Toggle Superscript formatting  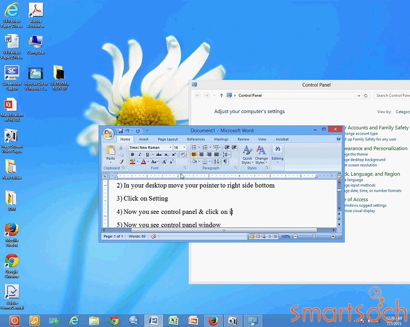(173, 154)
